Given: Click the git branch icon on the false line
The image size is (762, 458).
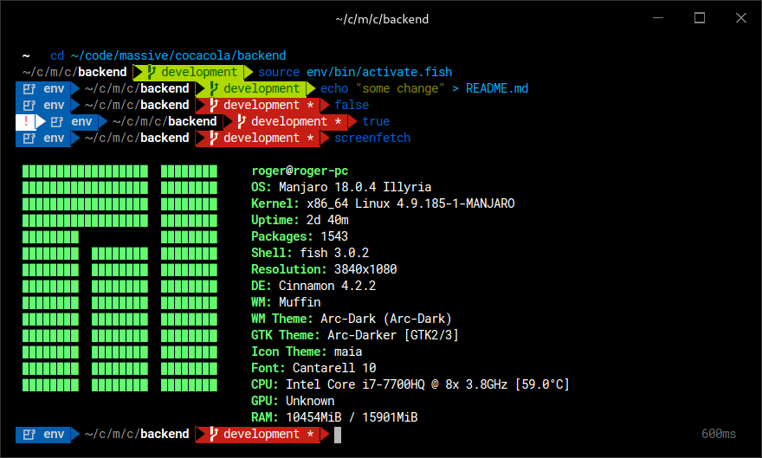Looking at the screenshot, I should point(214,106).
